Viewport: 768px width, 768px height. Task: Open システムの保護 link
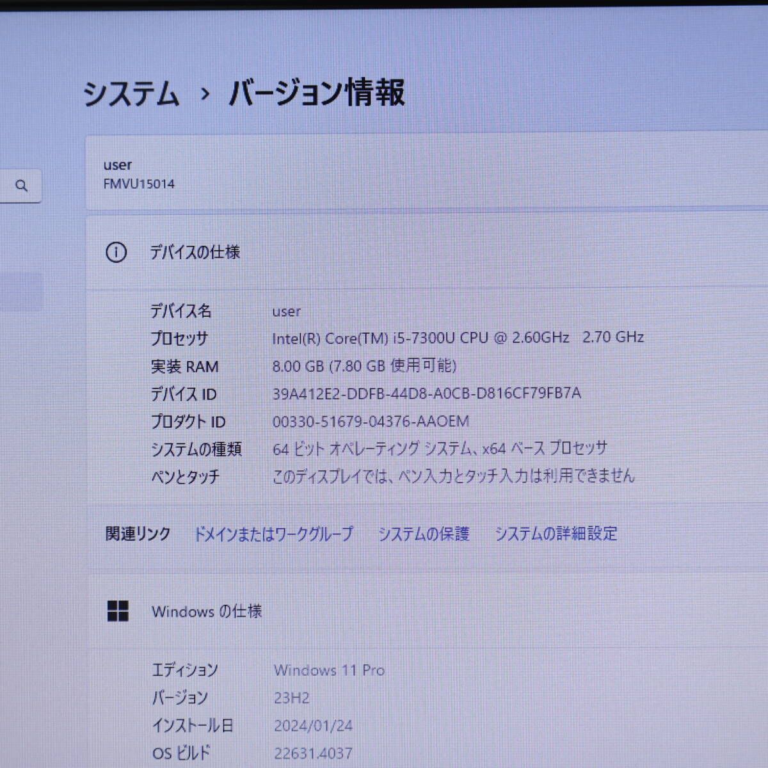click(x=424, y=534)
